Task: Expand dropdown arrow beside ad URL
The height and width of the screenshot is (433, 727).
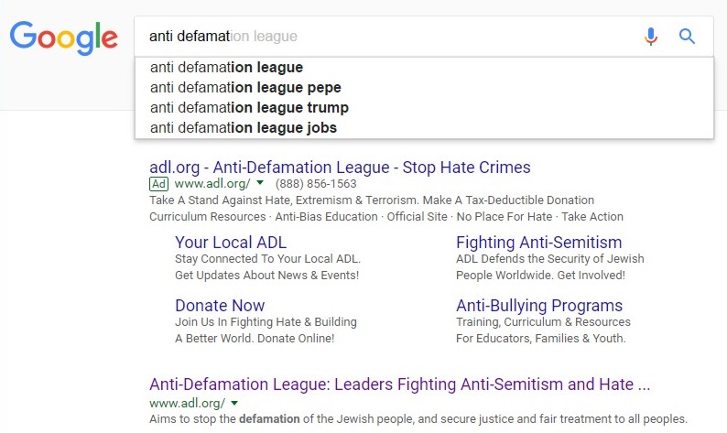Action: click(x=260, y=184)
